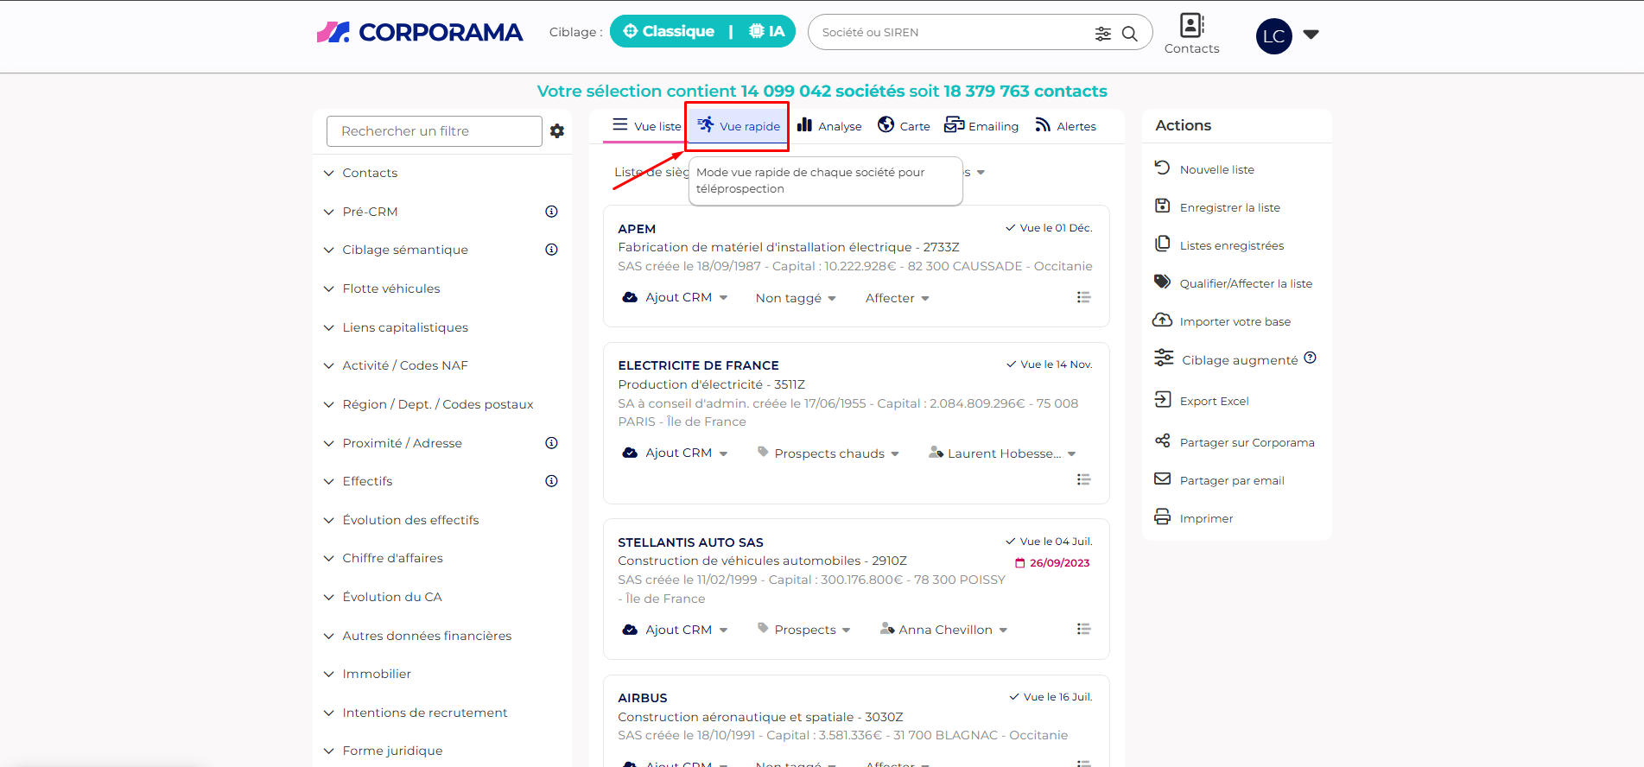Click the Effectifs info icon
The width and height of the screenshot is (1644, 767).
[551, 481]
